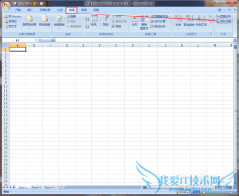Expand the 取消组合 dropdown arrow
Viewport: 239px width, 196px height.
point(189,29)
